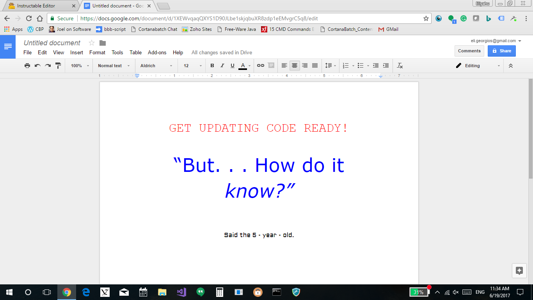Apply a bulleted list
533x300 pixels.
click(x=361, y=66)
